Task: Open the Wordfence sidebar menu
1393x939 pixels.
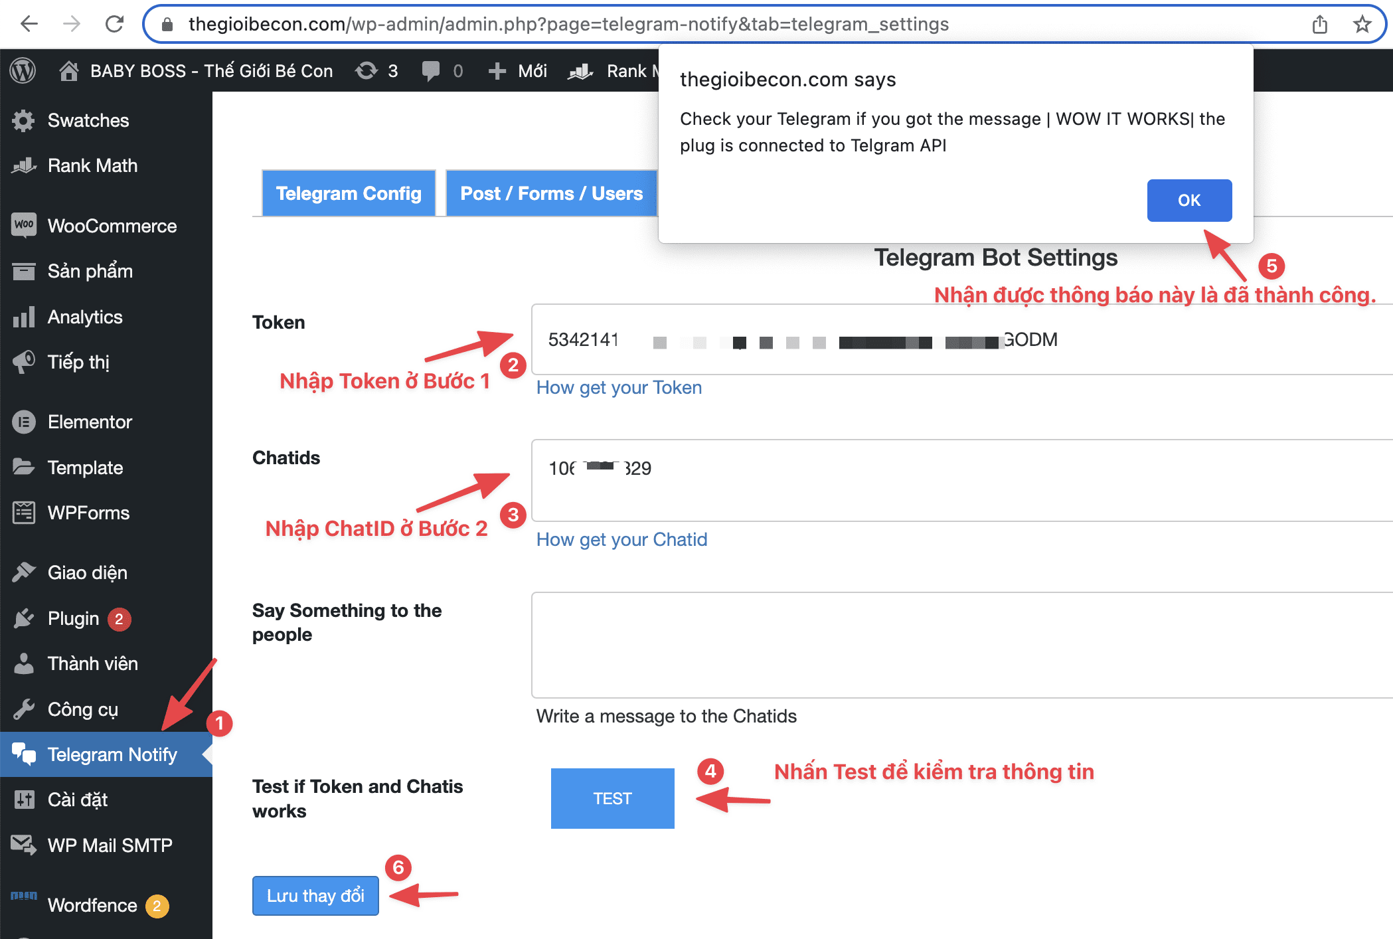Action: click(x=92, y=905)
